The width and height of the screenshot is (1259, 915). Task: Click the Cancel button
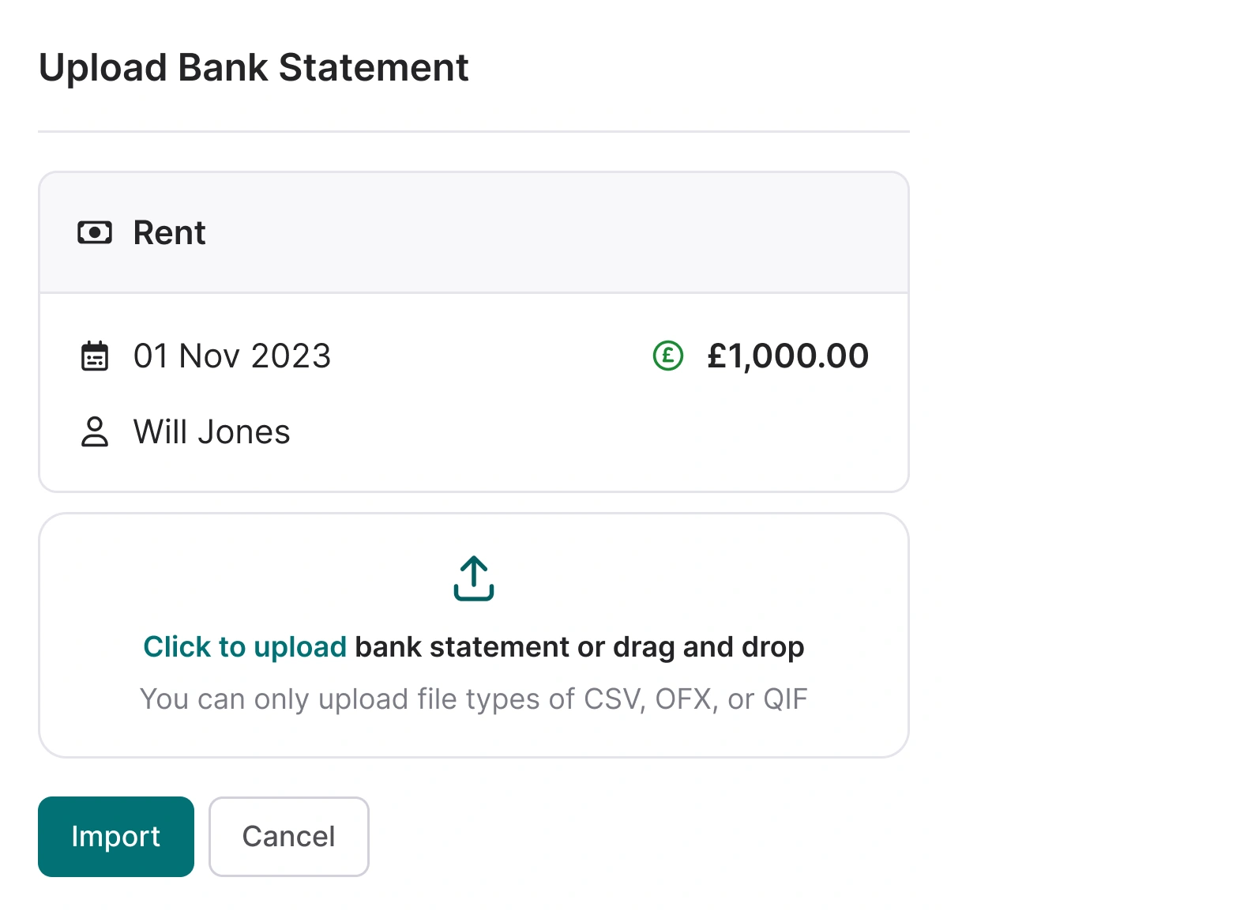pyautogui.click(x=289, y=836)
